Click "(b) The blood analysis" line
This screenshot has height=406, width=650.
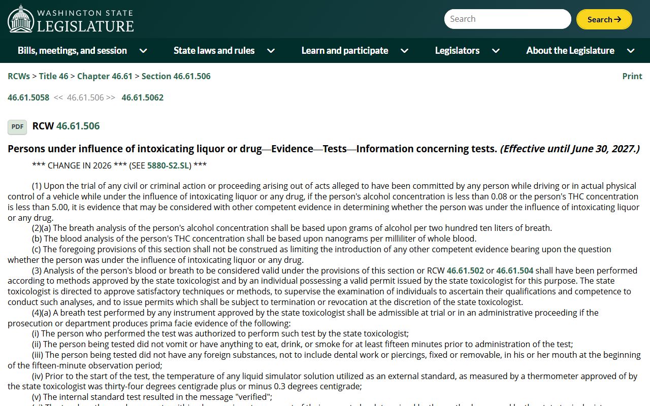[254, 239]
